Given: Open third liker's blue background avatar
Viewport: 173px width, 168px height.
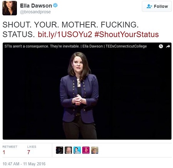Looking at the screenshot, I should [x=77, y=150].
